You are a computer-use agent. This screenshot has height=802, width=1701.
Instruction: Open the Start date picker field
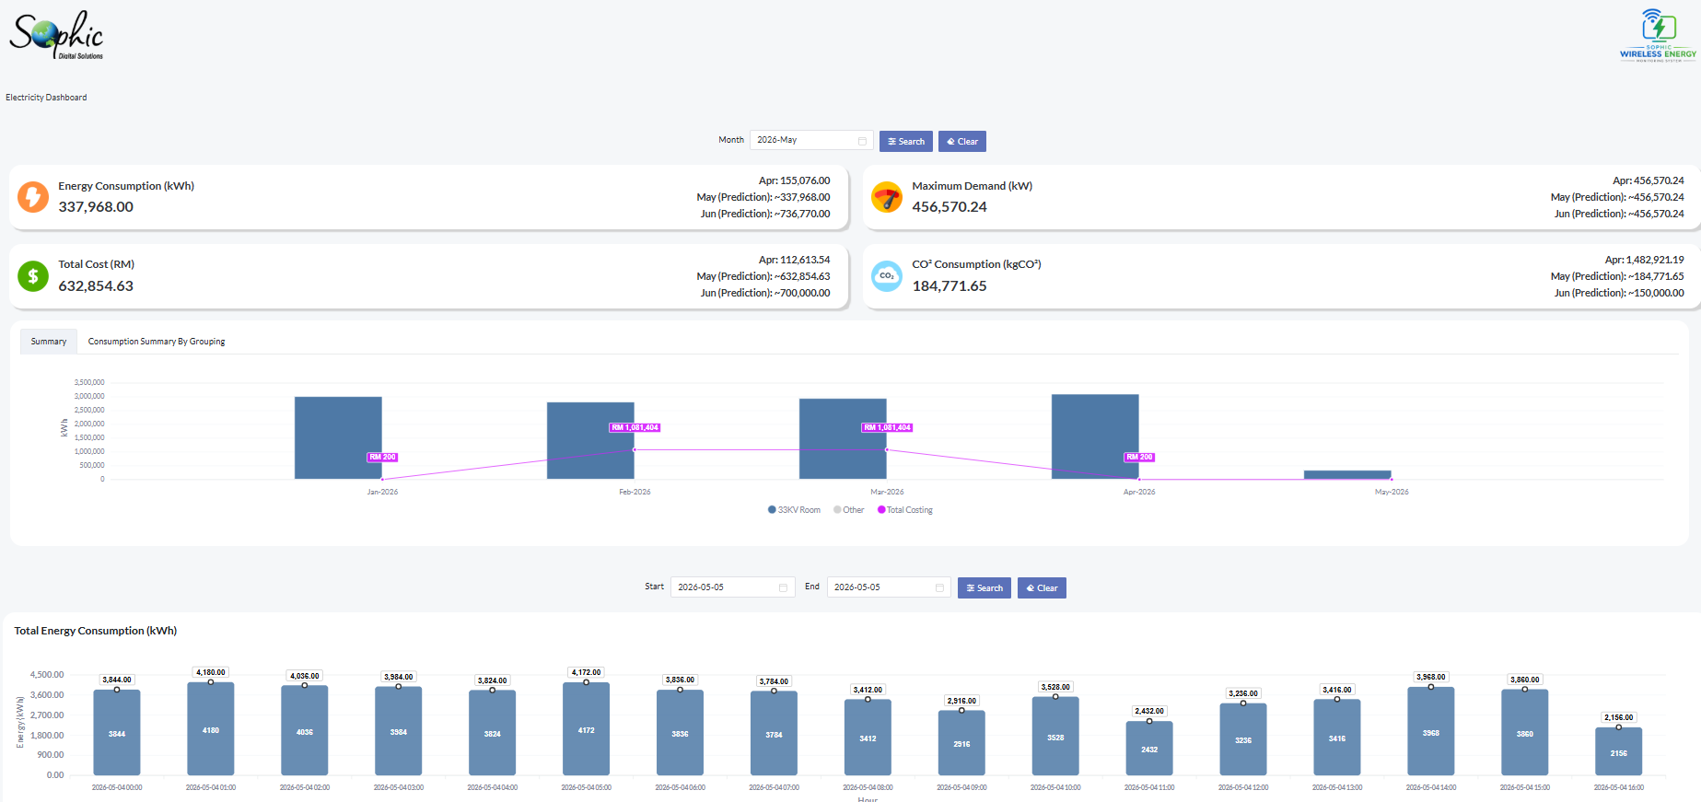(x=732, y=587)
